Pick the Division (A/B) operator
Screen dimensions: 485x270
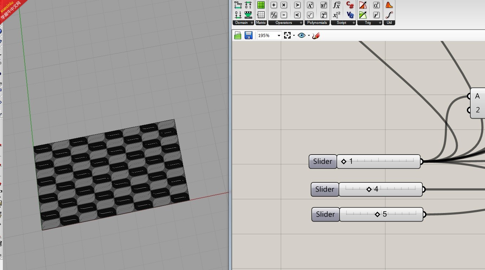[274, 15]
